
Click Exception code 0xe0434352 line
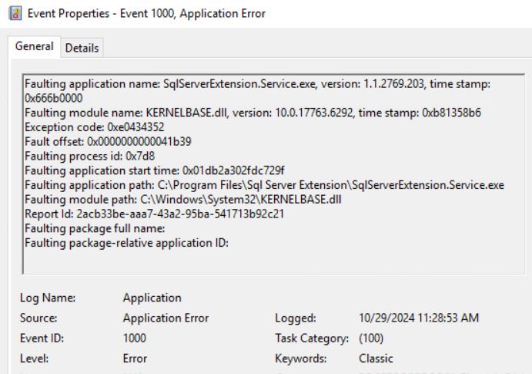coord(95,127)
